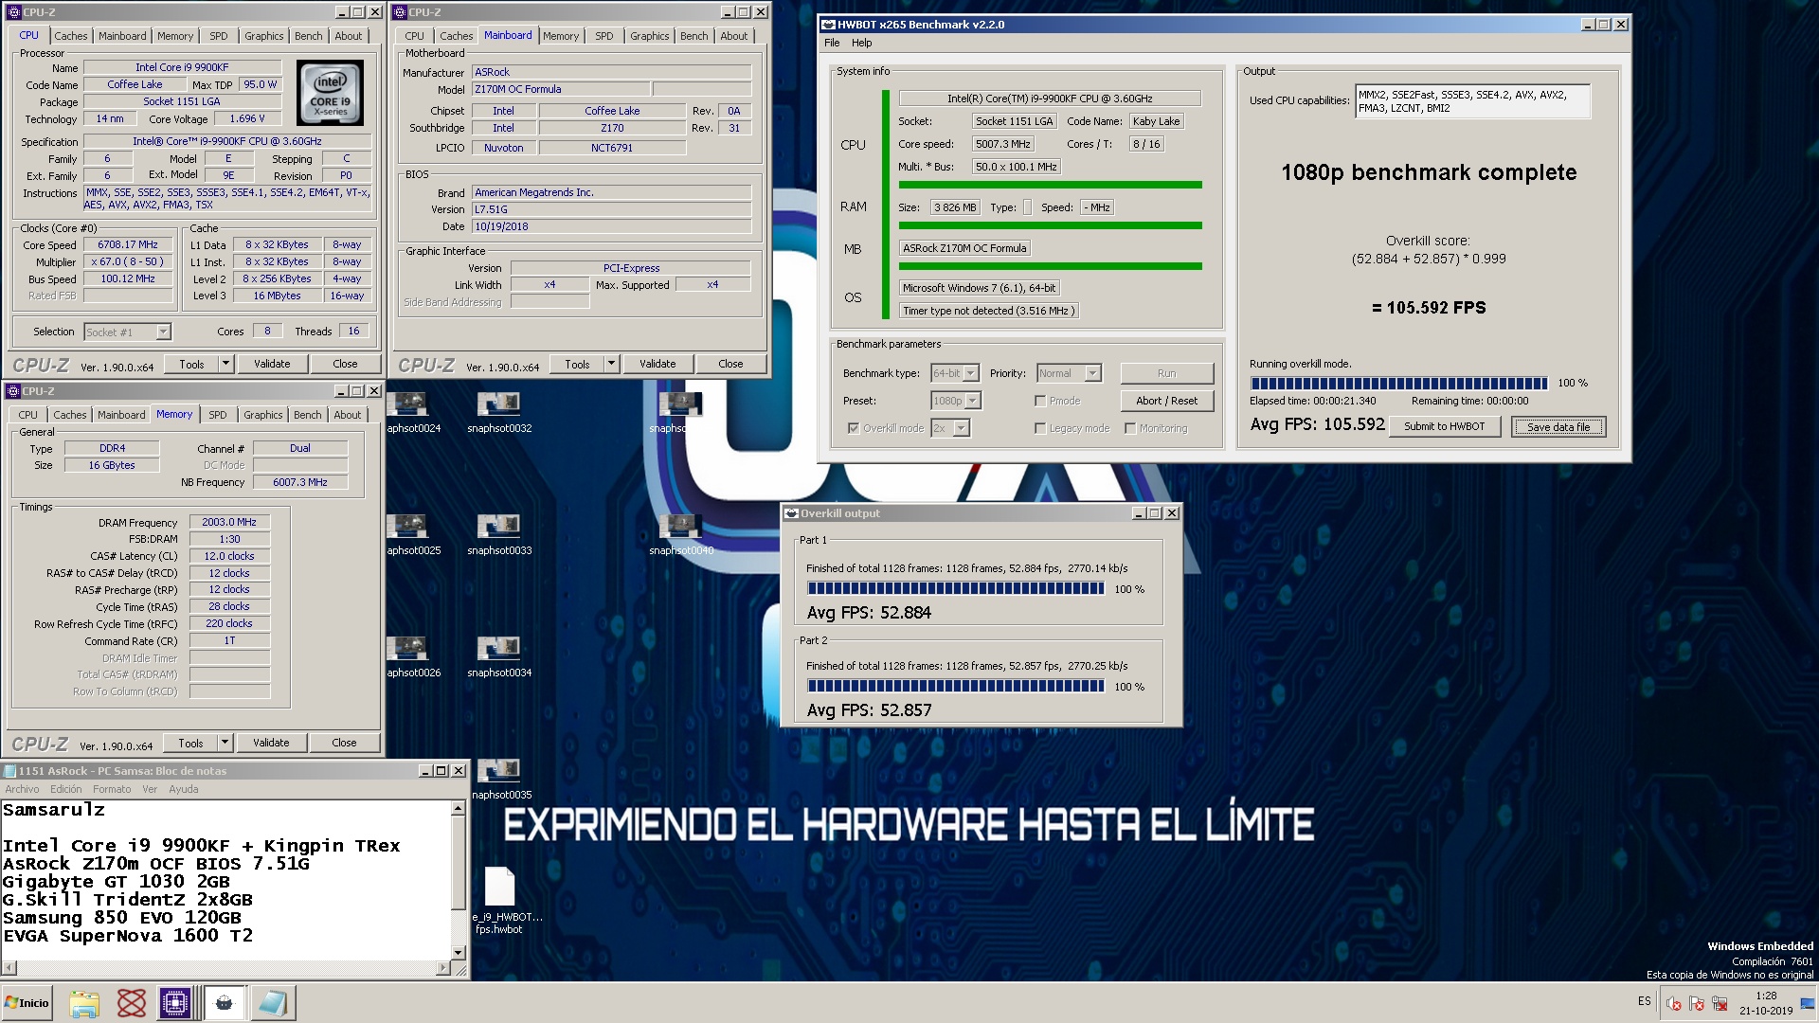Click into the Notepad text area

click(x=225, y=880)
